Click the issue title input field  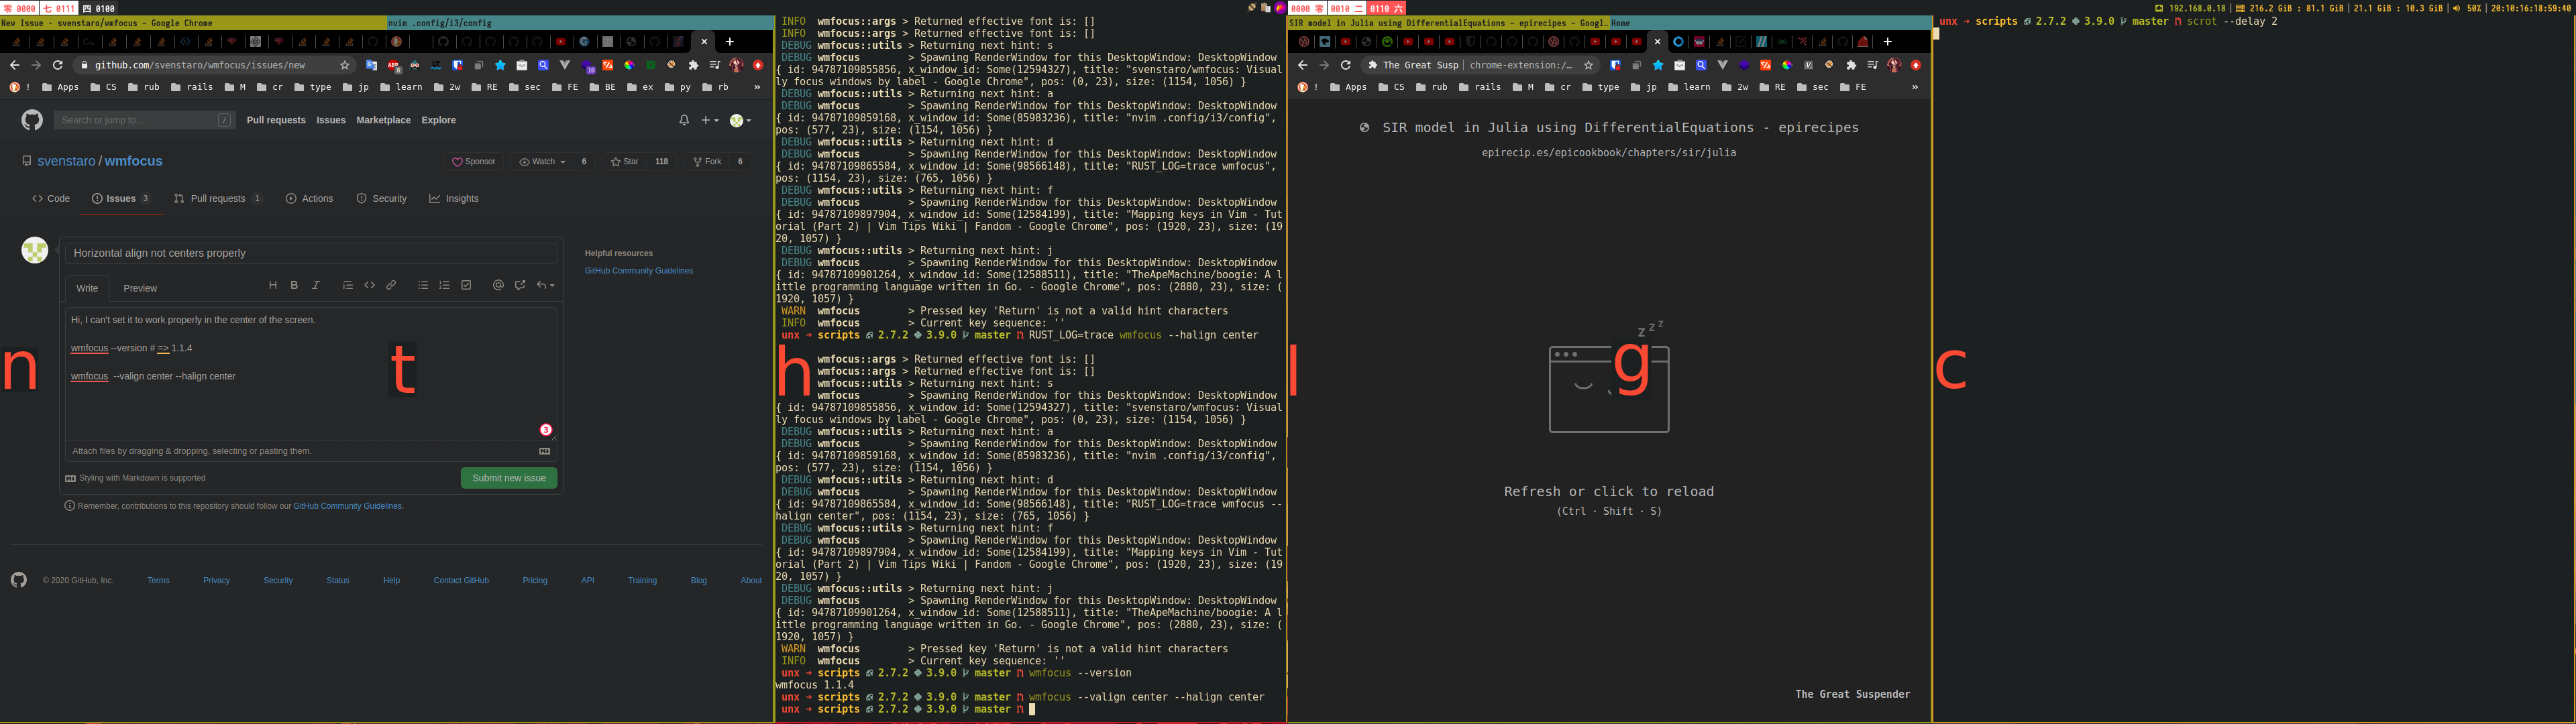click(x=311, y=253)
